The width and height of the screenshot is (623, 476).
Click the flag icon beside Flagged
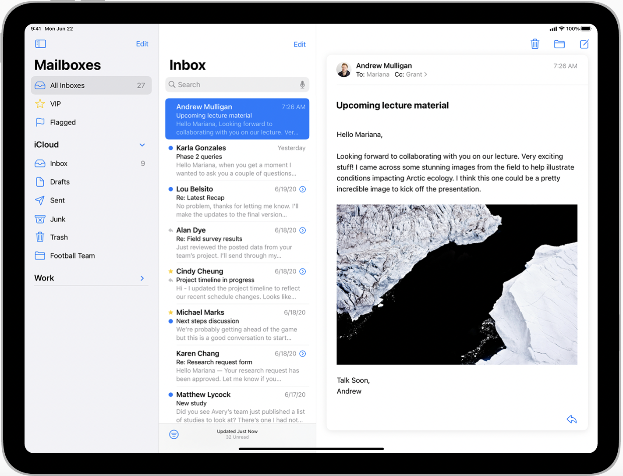(x=40, y=122)
